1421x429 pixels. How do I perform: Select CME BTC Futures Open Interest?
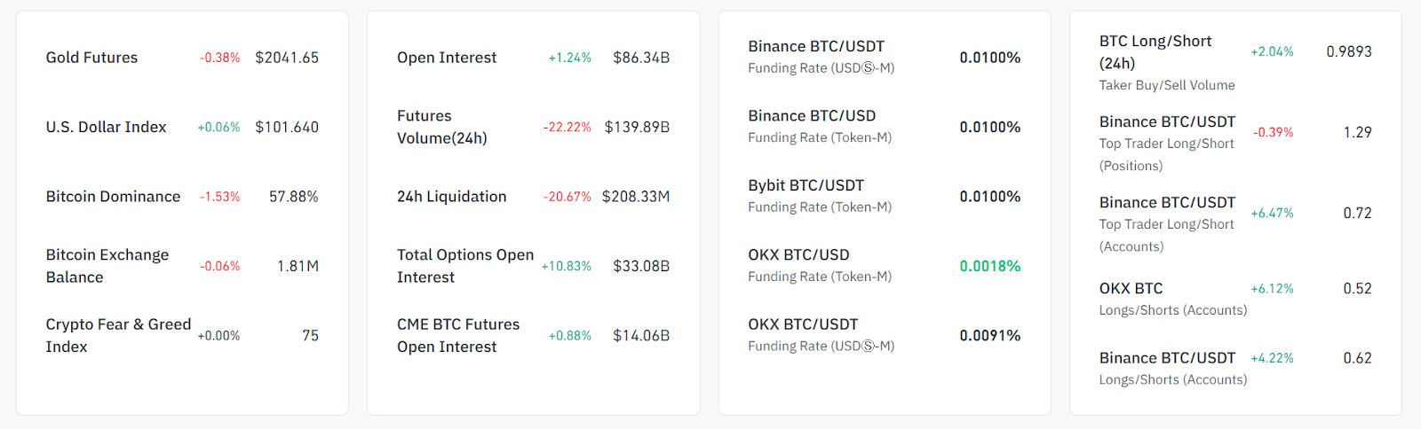click(x=458, y=335)
